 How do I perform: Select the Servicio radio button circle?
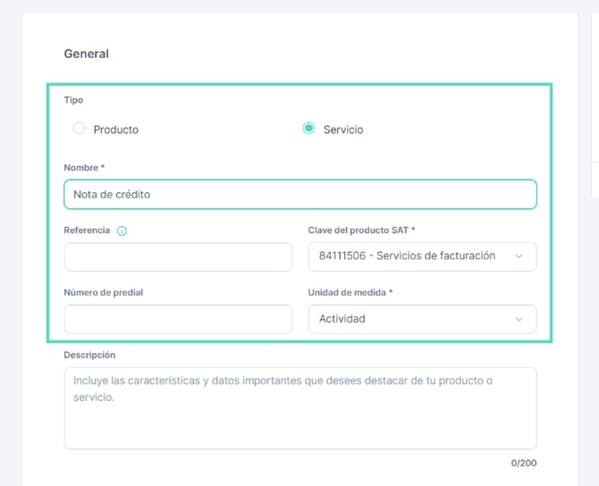pyautogui.click(x=308, y=129)
